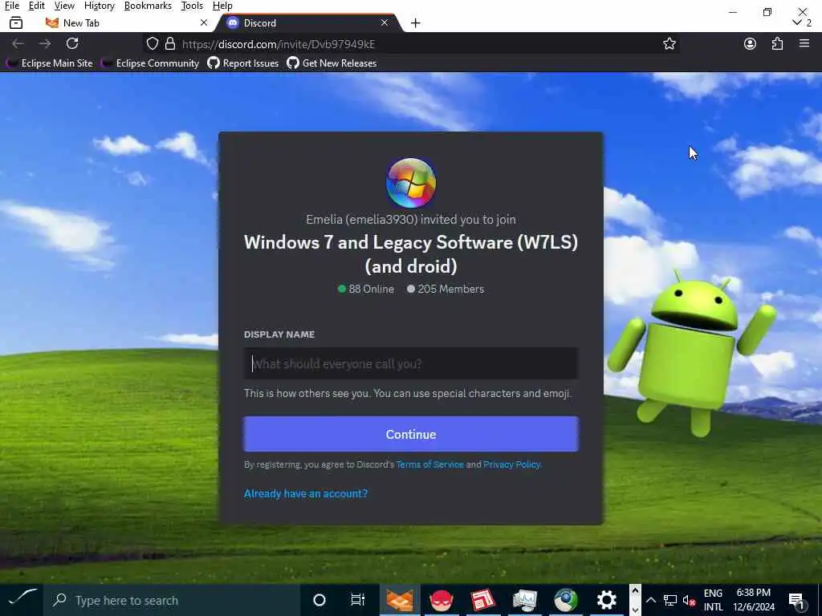Click the Windows 7 server logo
This screenshot has width=822, height=616.
411,183
